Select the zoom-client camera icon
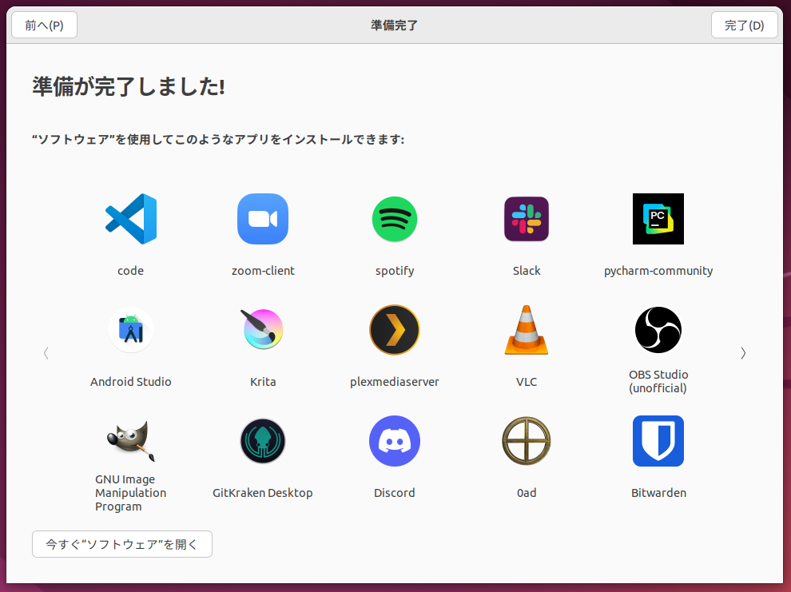The height and width of the screenshot is (592, 791). pyautogui.click(x=263, y=219)
